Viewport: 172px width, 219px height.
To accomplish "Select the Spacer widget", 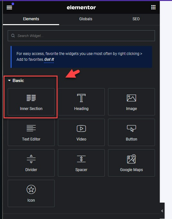I will pos(81,163).
